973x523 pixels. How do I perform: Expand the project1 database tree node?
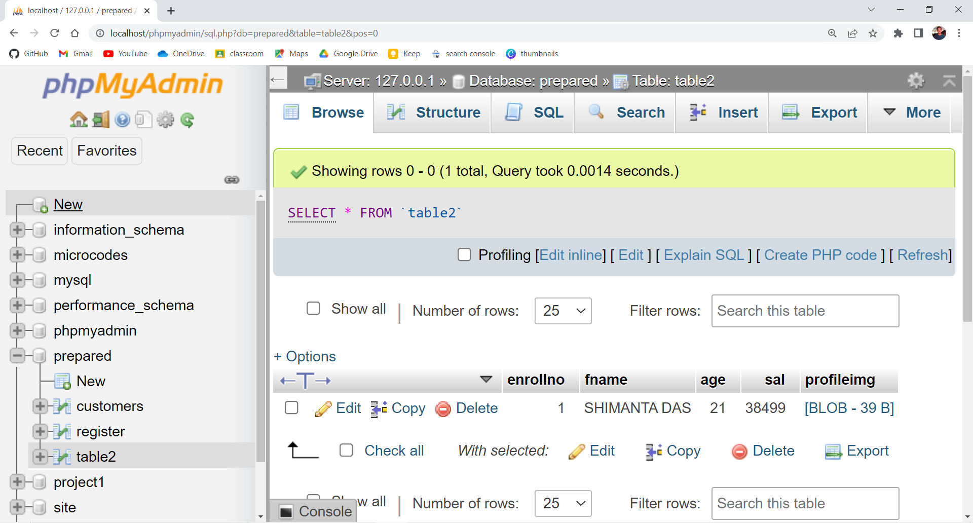click(17, 482)
